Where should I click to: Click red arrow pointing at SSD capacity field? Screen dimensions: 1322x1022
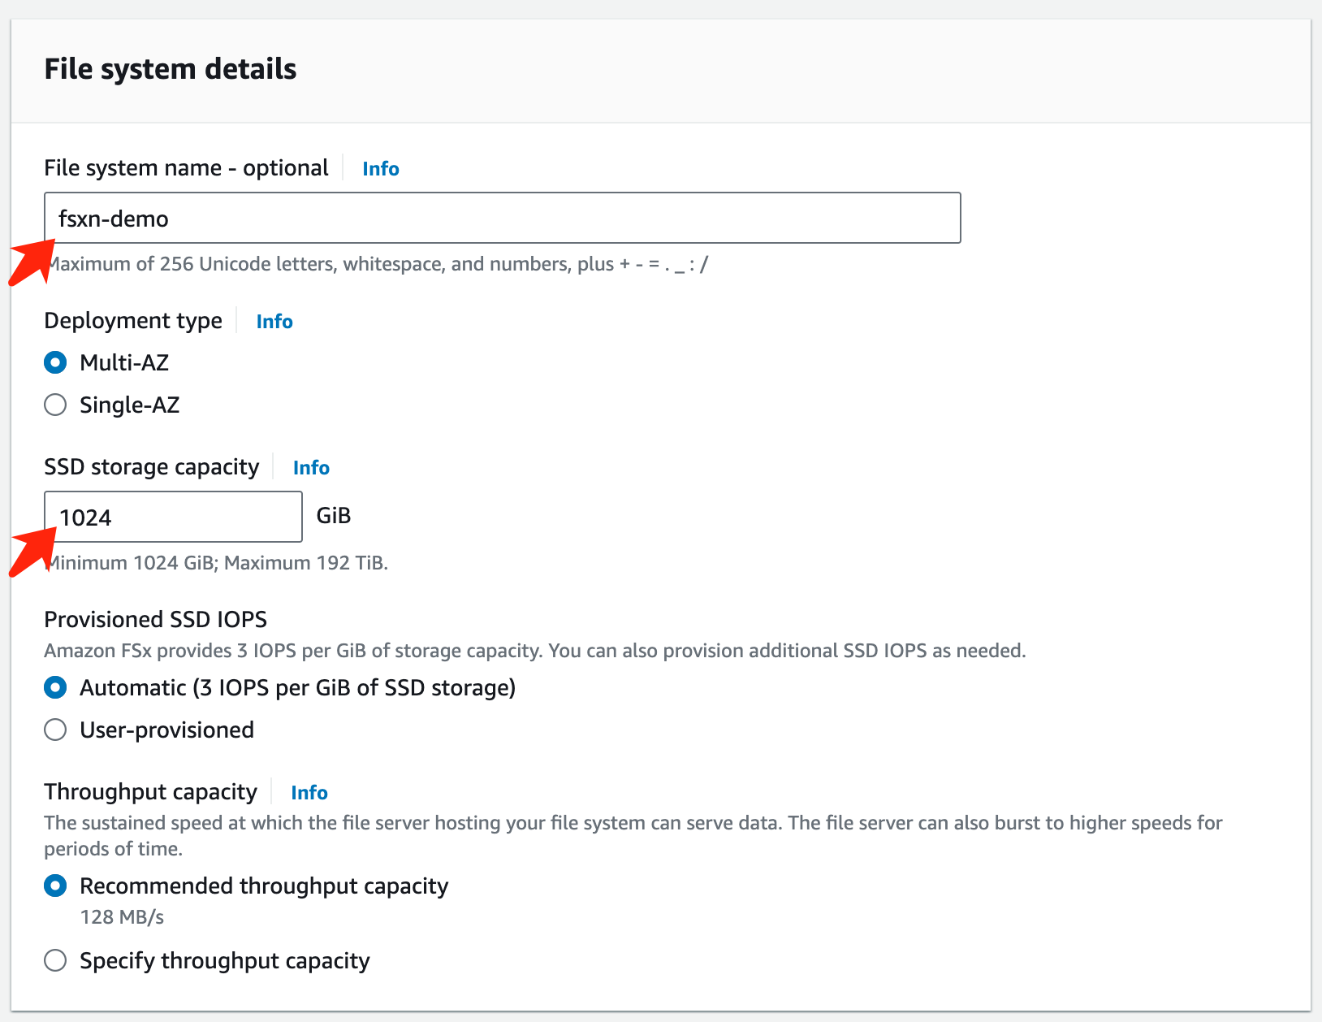(31, 551)
